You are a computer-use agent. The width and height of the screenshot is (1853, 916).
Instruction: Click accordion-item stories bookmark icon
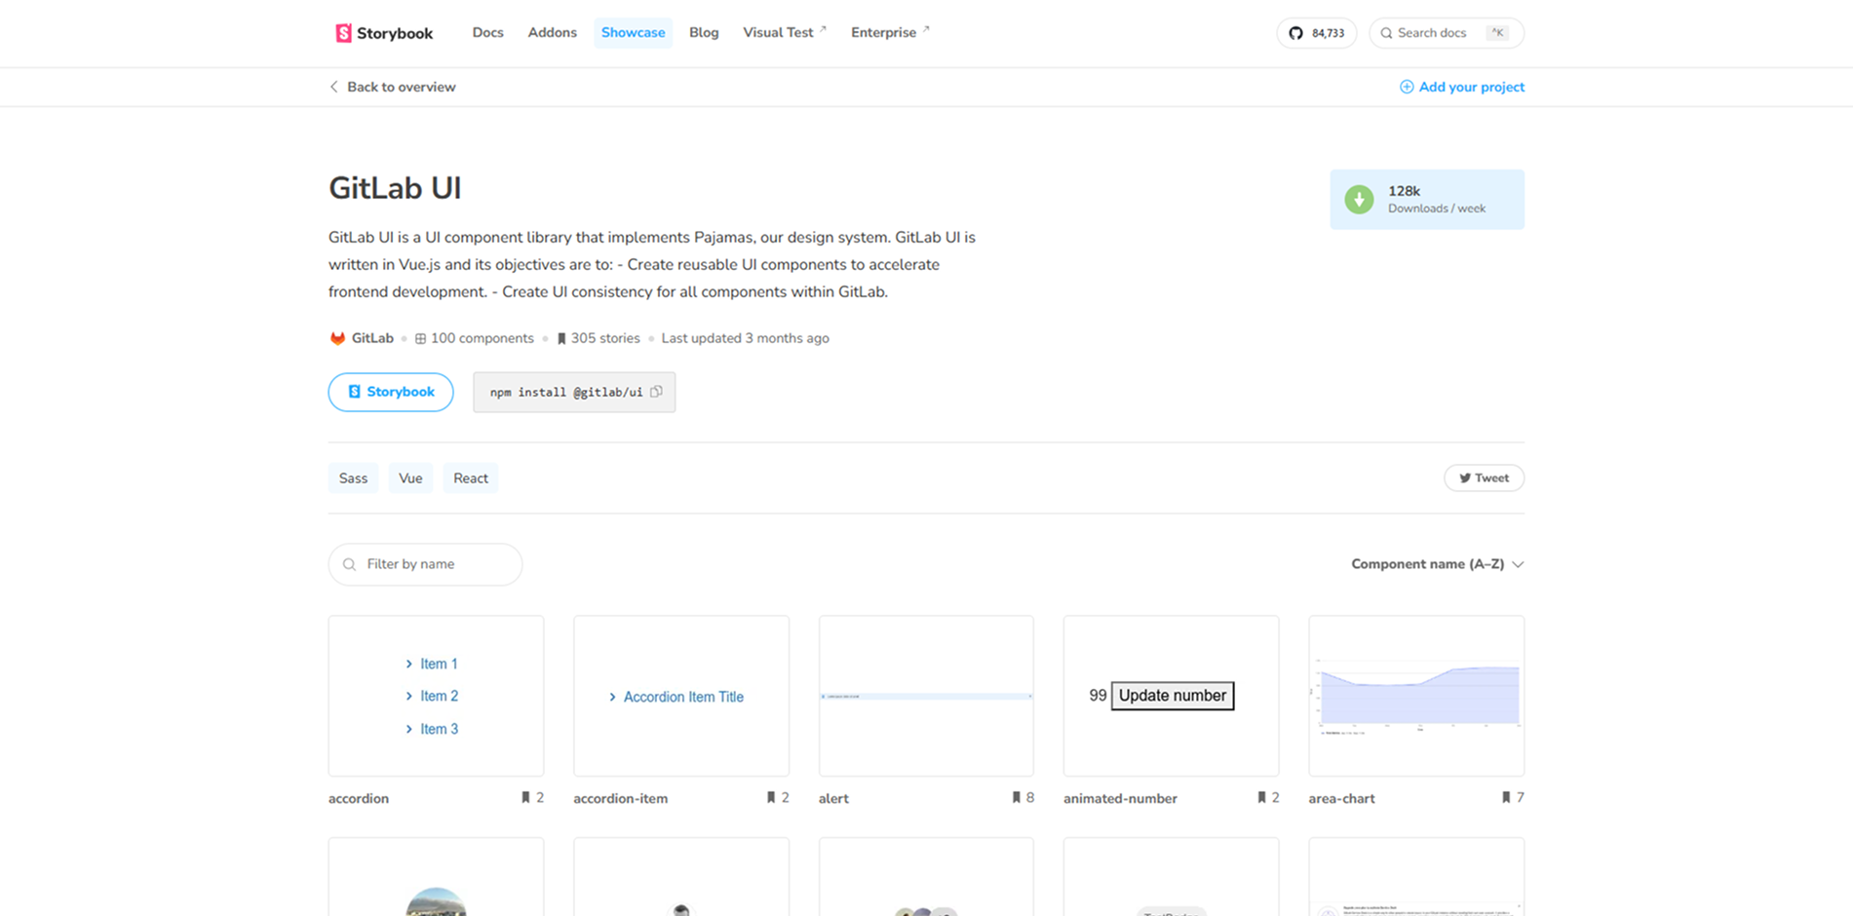(771, 798)
